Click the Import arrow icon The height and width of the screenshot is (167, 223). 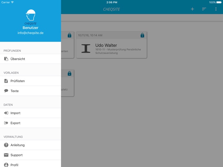pos(6,113)
